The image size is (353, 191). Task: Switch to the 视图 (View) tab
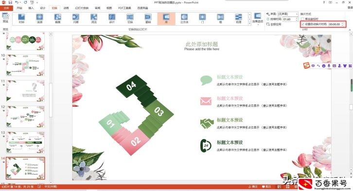pos(109,8)
